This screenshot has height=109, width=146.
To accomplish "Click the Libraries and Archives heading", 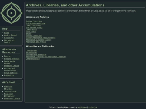I will (x=37, y=17).
